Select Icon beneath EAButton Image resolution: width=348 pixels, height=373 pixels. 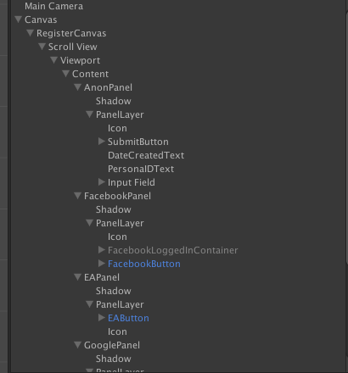coord(117,331)
